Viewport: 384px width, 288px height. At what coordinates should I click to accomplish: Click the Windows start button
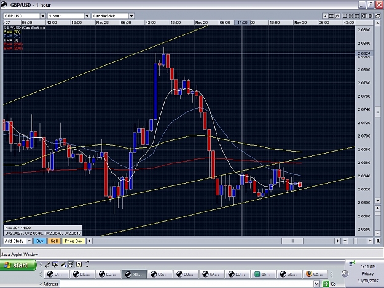click(x=18, y=265)
